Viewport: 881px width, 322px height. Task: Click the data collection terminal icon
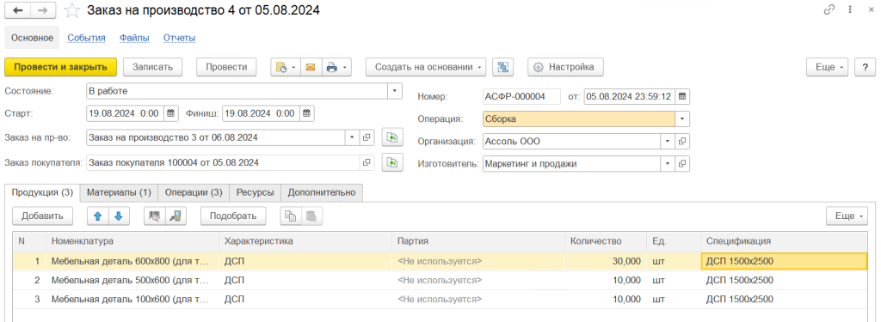pos(176,216)
